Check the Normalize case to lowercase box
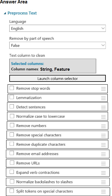The image size is (112, 196). coord(12,116)
